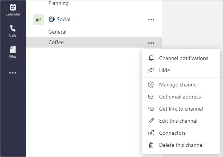The image size is (223, 157).
Task: Click the Social team avatar thumbnail
Action: [39, 20]
